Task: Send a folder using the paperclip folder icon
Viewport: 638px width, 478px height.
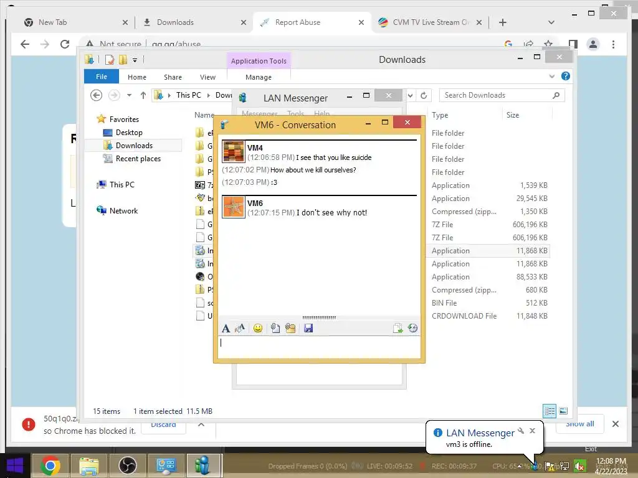Action: pyautogui.click(x=290, y=329)
